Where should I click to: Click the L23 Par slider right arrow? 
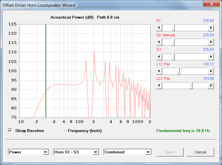211,85
